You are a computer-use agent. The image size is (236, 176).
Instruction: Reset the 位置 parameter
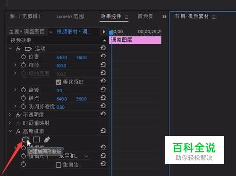[103, 56]
